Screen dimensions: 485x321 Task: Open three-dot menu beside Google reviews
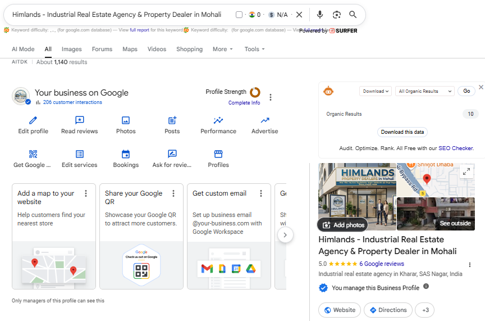[470, 265]
